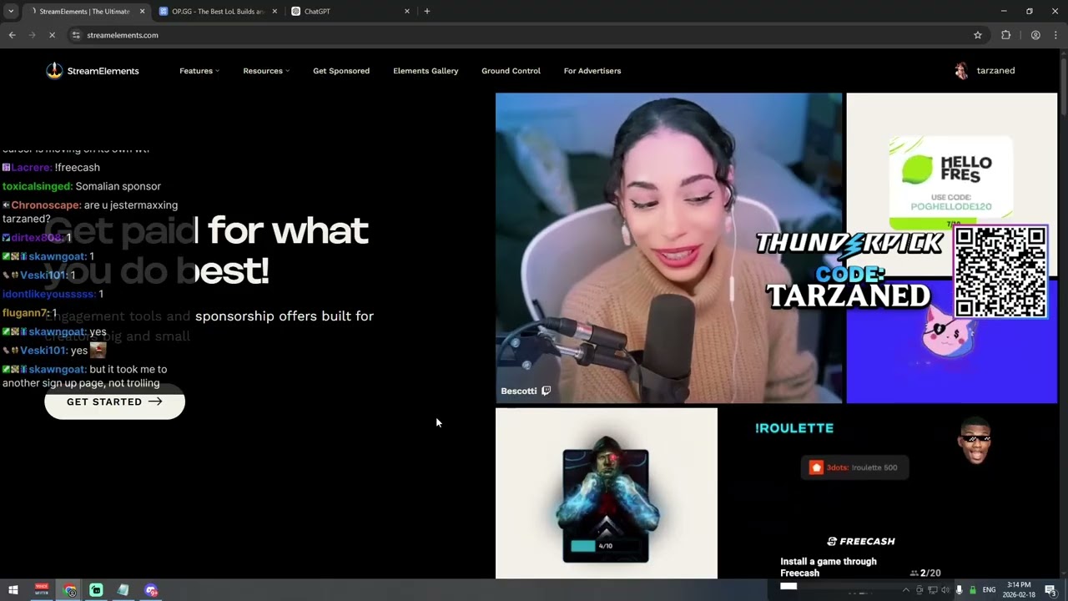The height and width of the screenshot is (601, 1068).
Task: Open the Chrome profile menu
Action: click(x=1035, y=35)
